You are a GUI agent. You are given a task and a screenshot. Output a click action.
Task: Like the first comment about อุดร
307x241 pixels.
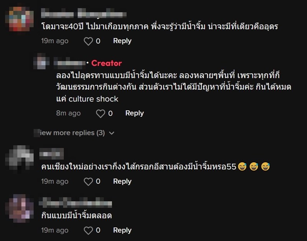(88, 41)
